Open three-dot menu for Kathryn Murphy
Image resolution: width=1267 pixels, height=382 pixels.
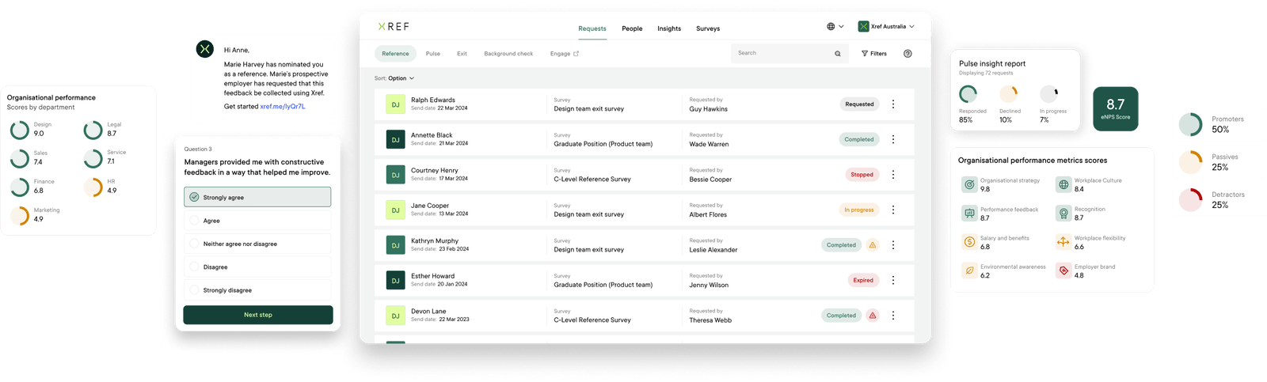(893, 245)
